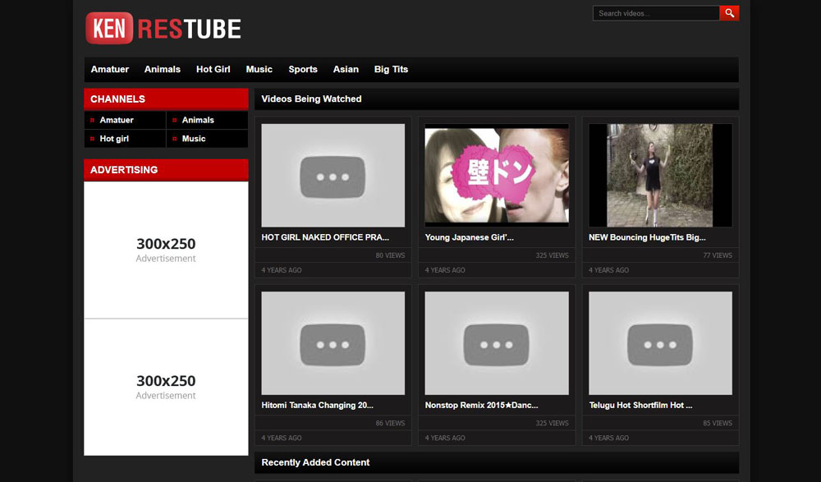Focus the Search videos input field
The height and width of the screenshot is (482, 821).
656,13
